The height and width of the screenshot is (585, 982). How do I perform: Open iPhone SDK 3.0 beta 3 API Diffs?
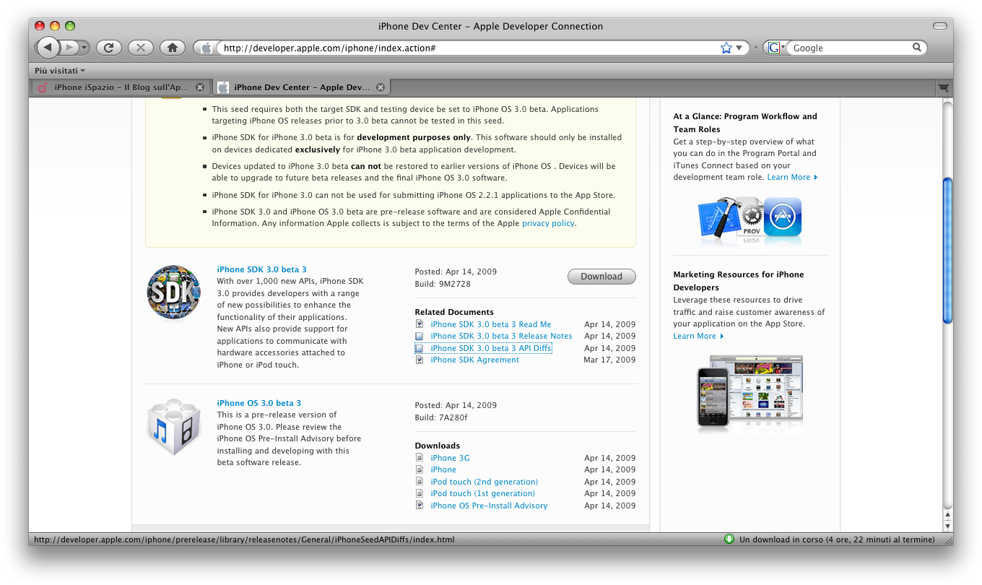[x=491, y=348]
